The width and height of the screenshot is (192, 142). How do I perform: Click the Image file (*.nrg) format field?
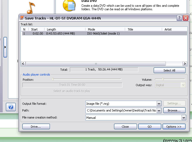click(x=121, y=104)
